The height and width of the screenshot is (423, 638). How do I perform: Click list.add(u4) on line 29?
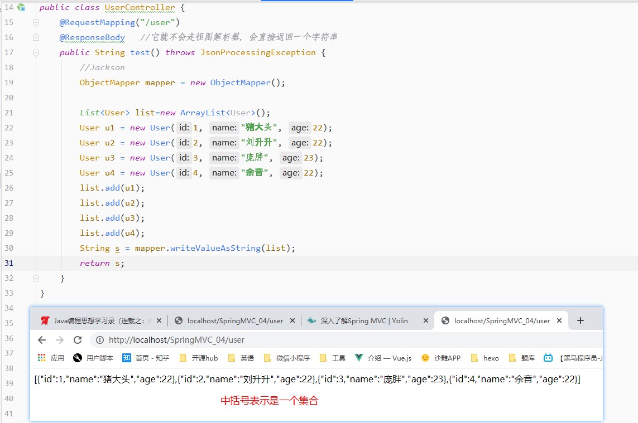(112, 233)
